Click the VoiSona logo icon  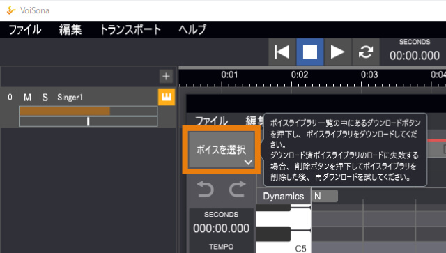point(11,10)
